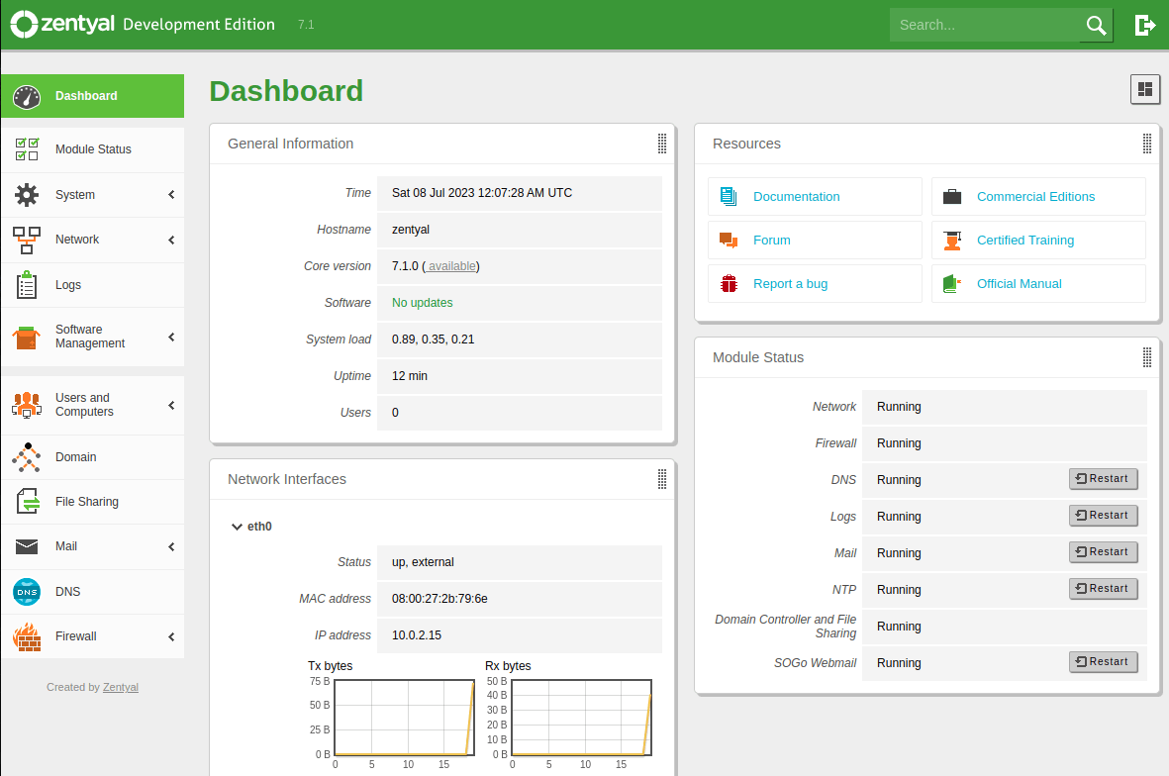Click the Firewall flame-wall icon in sidebar
The width and height of the screenshot is (1169, 776).
click(27, 636)
